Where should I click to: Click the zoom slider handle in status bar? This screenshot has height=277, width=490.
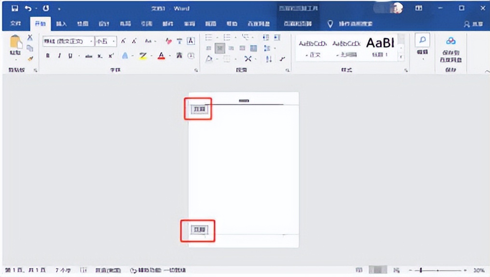[x=421, y=270]
